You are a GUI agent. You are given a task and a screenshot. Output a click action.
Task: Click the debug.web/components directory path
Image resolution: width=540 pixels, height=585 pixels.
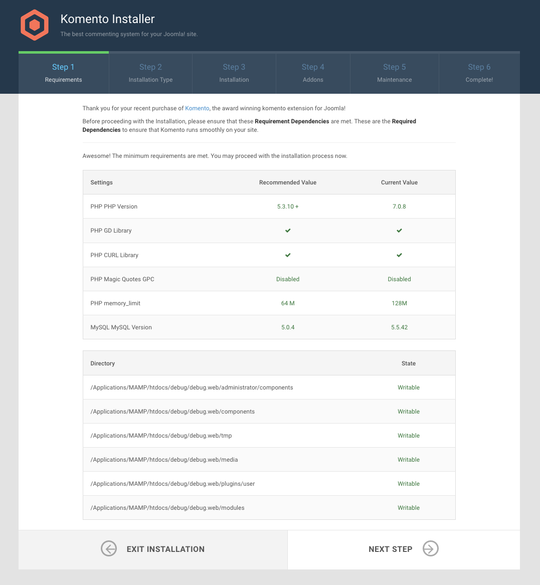pyautogui.click(x=172, y=412)
